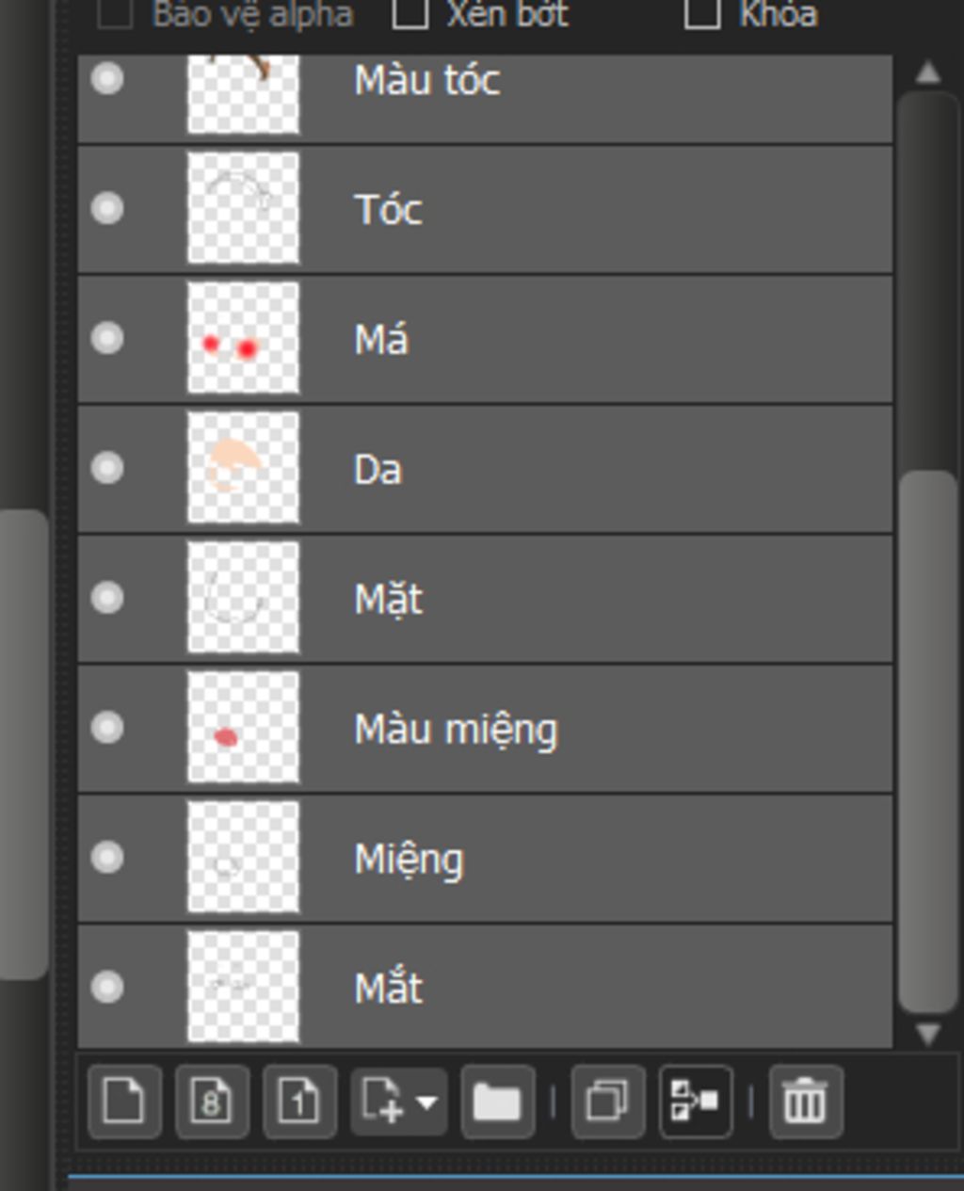The image size is (964, 1191).
Task: Duplicate the selected layer
Action: (x=607, y=1101)
